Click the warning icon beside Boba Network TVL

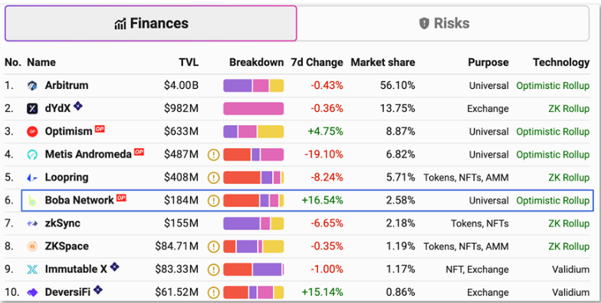coord(213,201)
